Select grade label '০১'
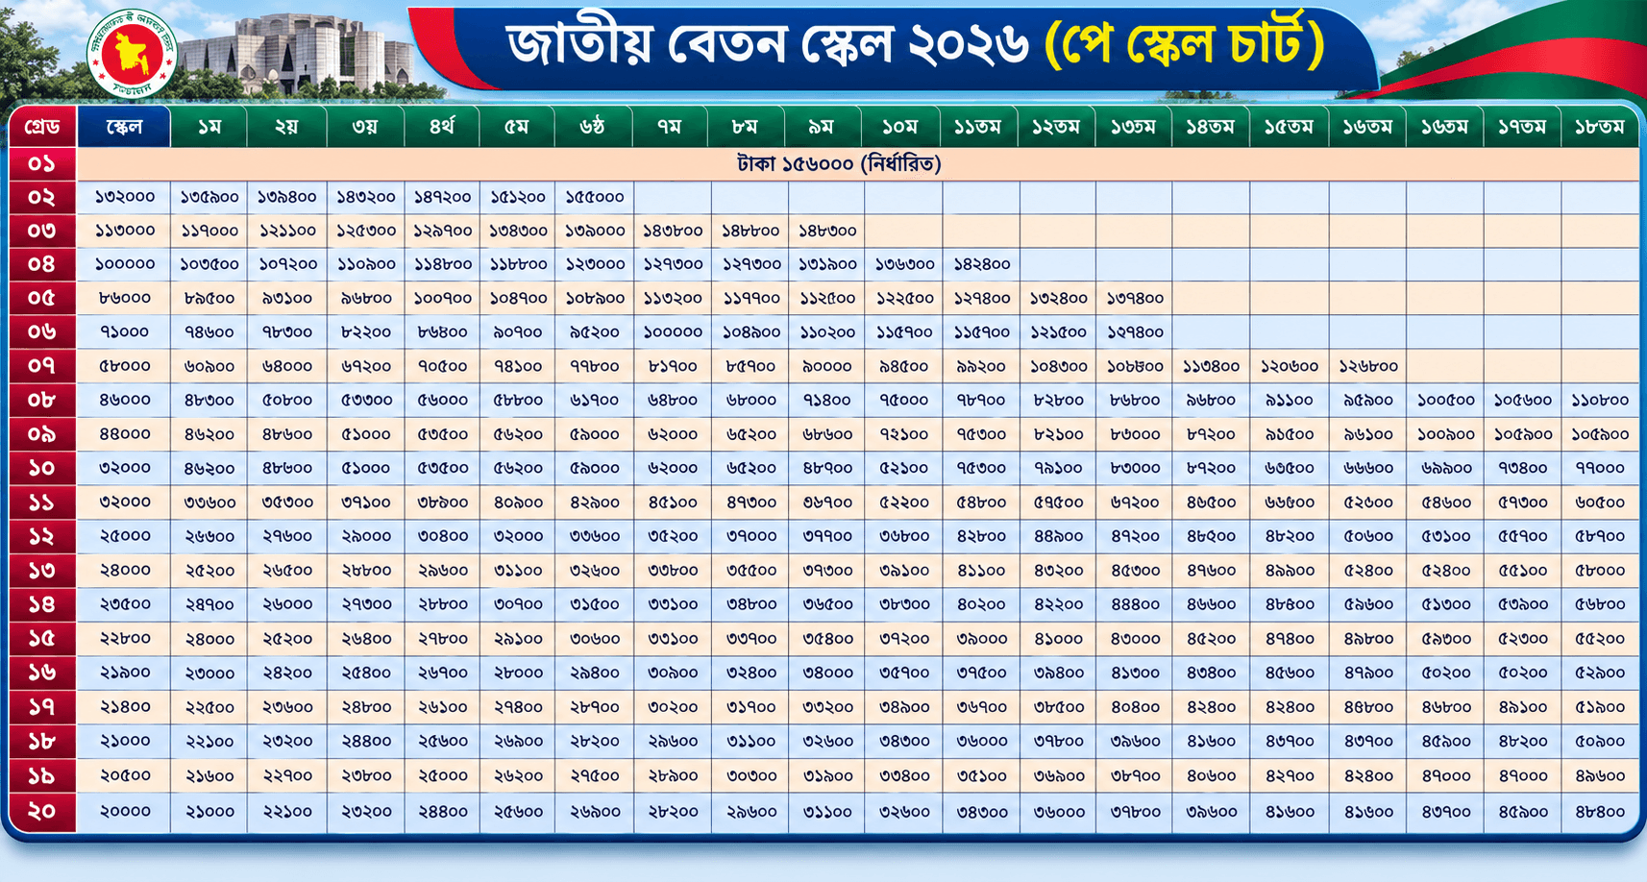This screenshot has width=1647, height=882. [42, 163]
